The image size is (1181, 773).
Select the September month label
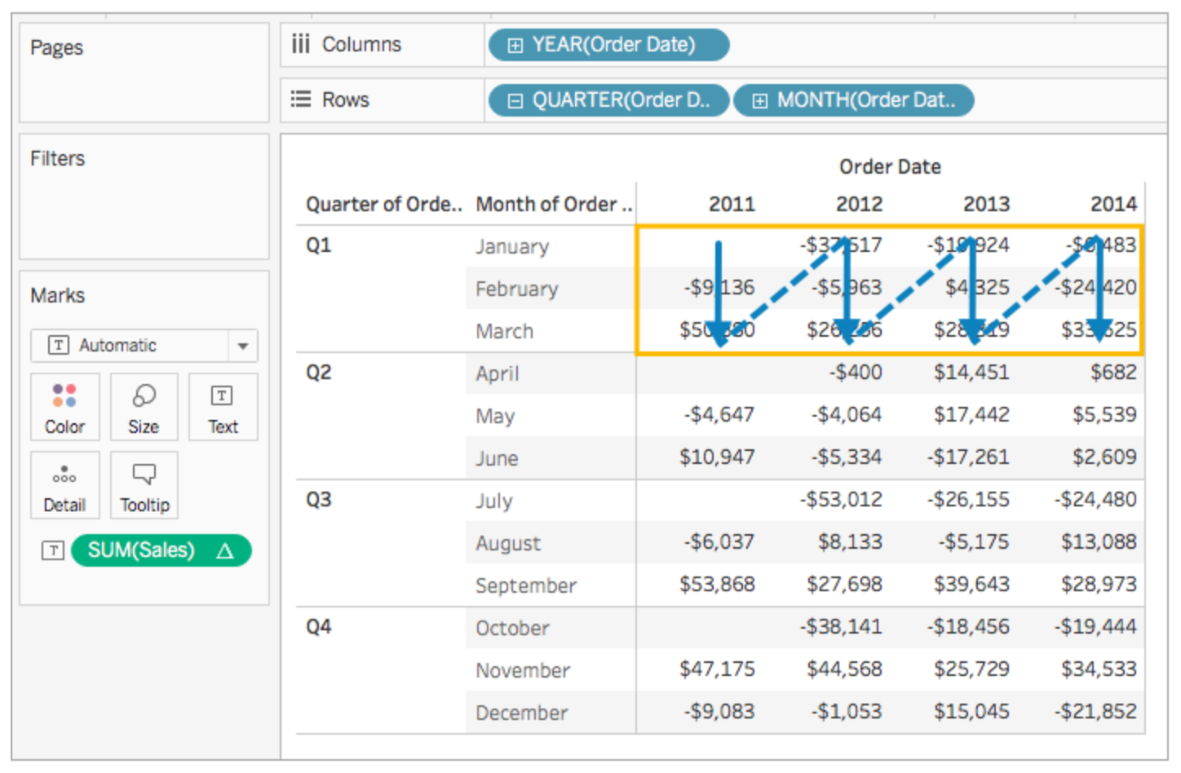[526, 585]
